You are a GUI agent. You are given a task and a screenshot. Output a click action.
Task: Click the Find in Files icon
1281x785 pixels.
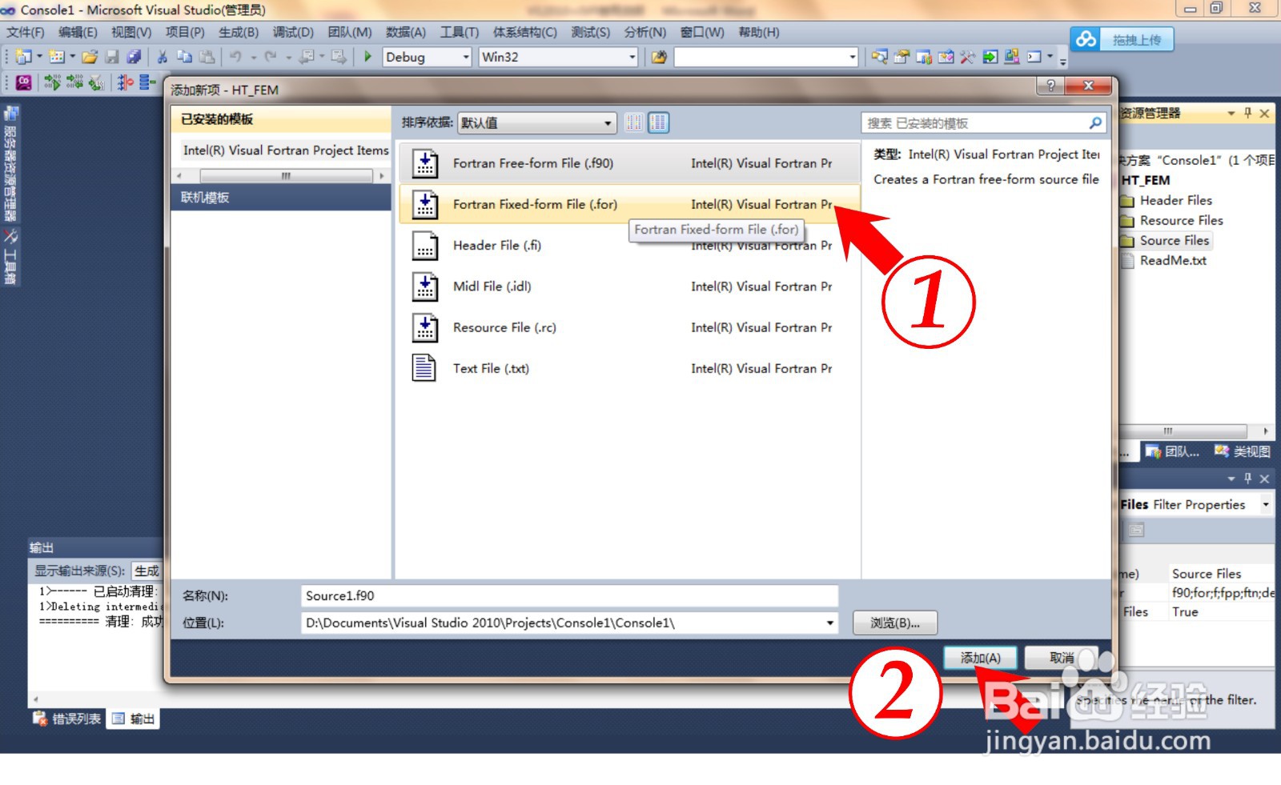point(658,57)
